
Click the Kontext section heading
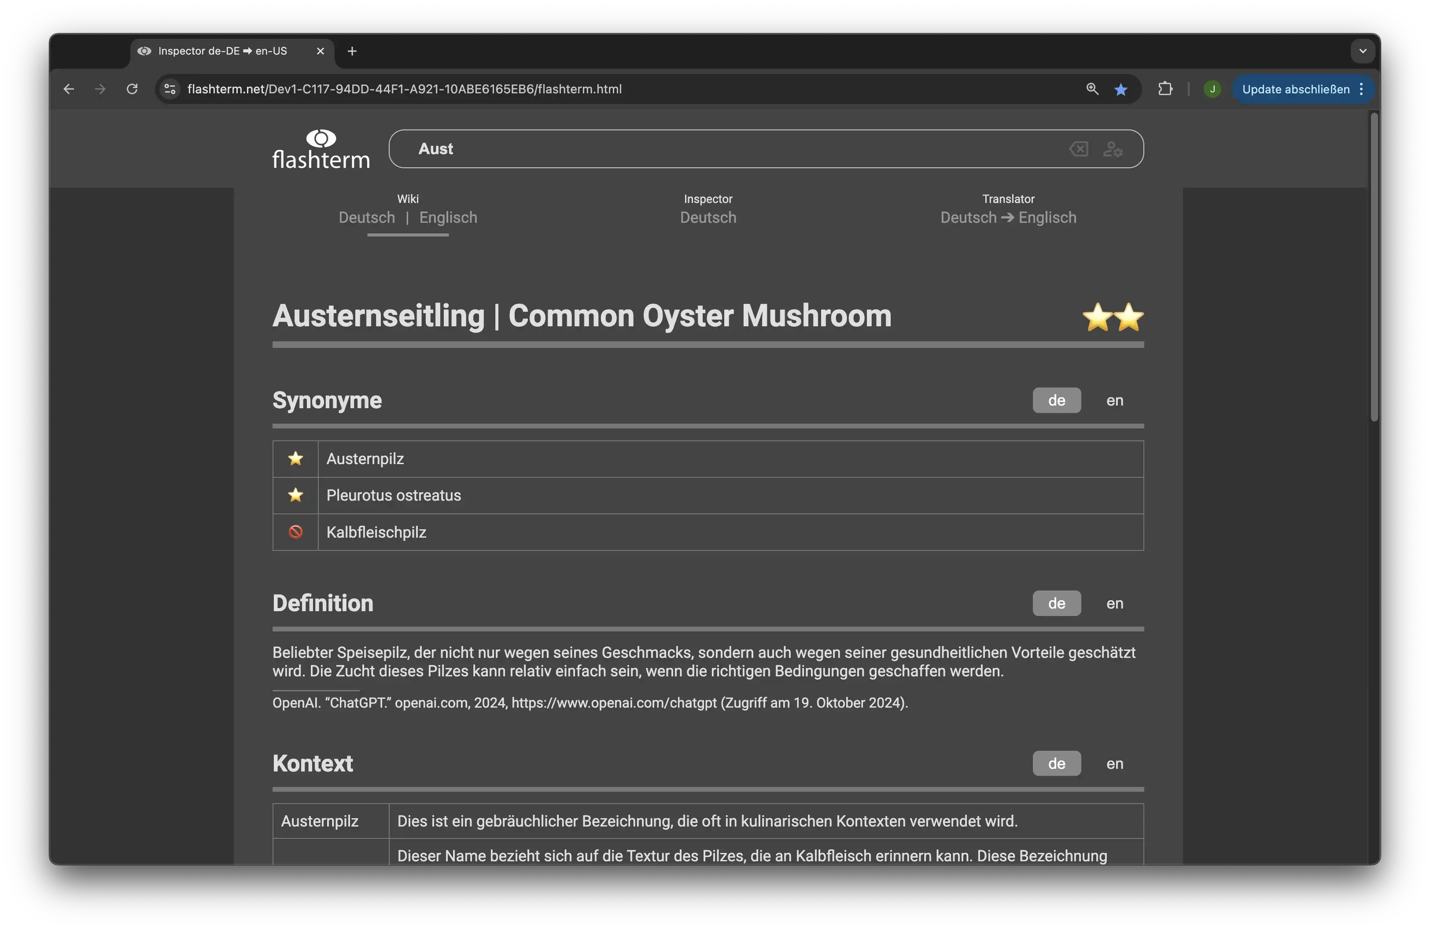click(313, 764)
